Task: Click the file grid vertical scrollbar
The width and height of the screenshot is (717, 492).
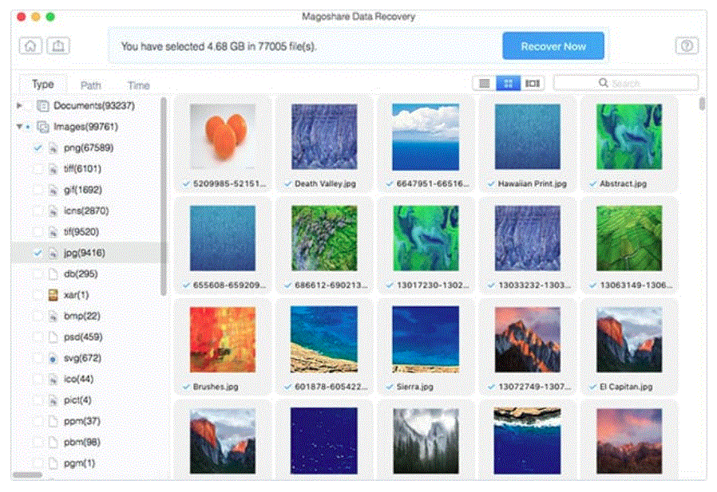Action: coord(702,104)
